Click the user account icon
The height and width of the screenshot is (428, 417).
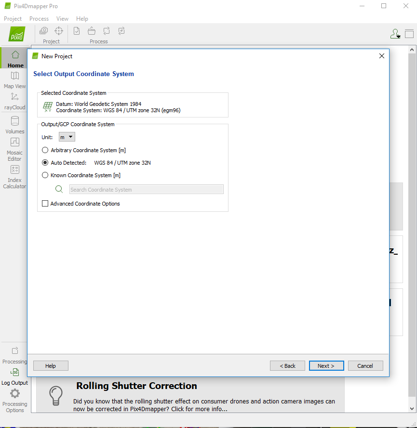(395, 34)
